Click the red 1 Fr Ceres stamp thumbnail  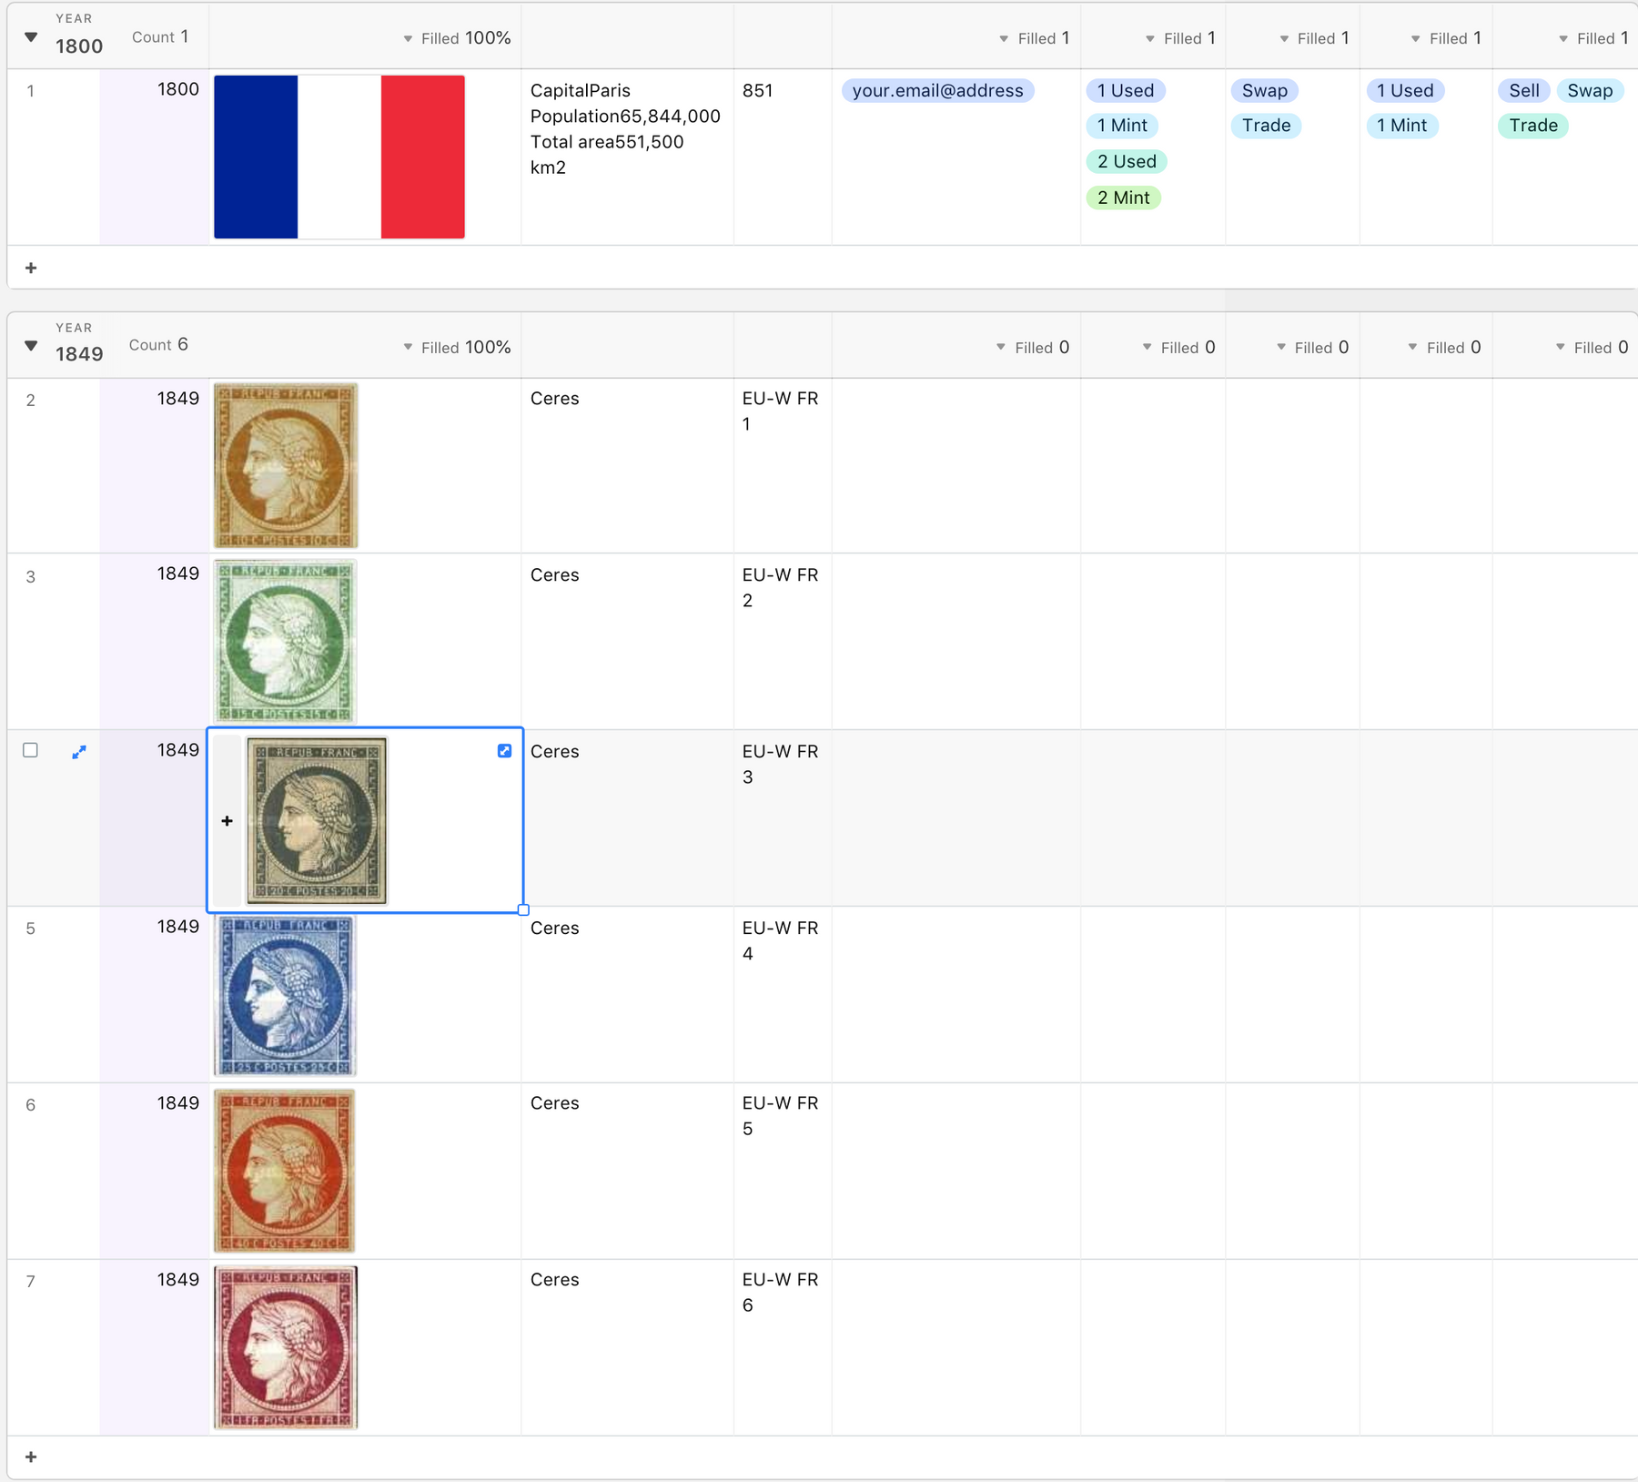coord(285,1347)
